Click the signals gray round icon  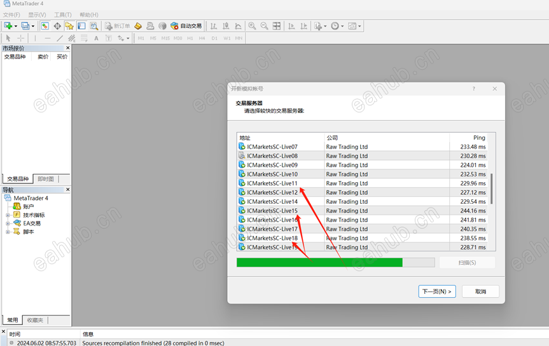click(162, 26)
